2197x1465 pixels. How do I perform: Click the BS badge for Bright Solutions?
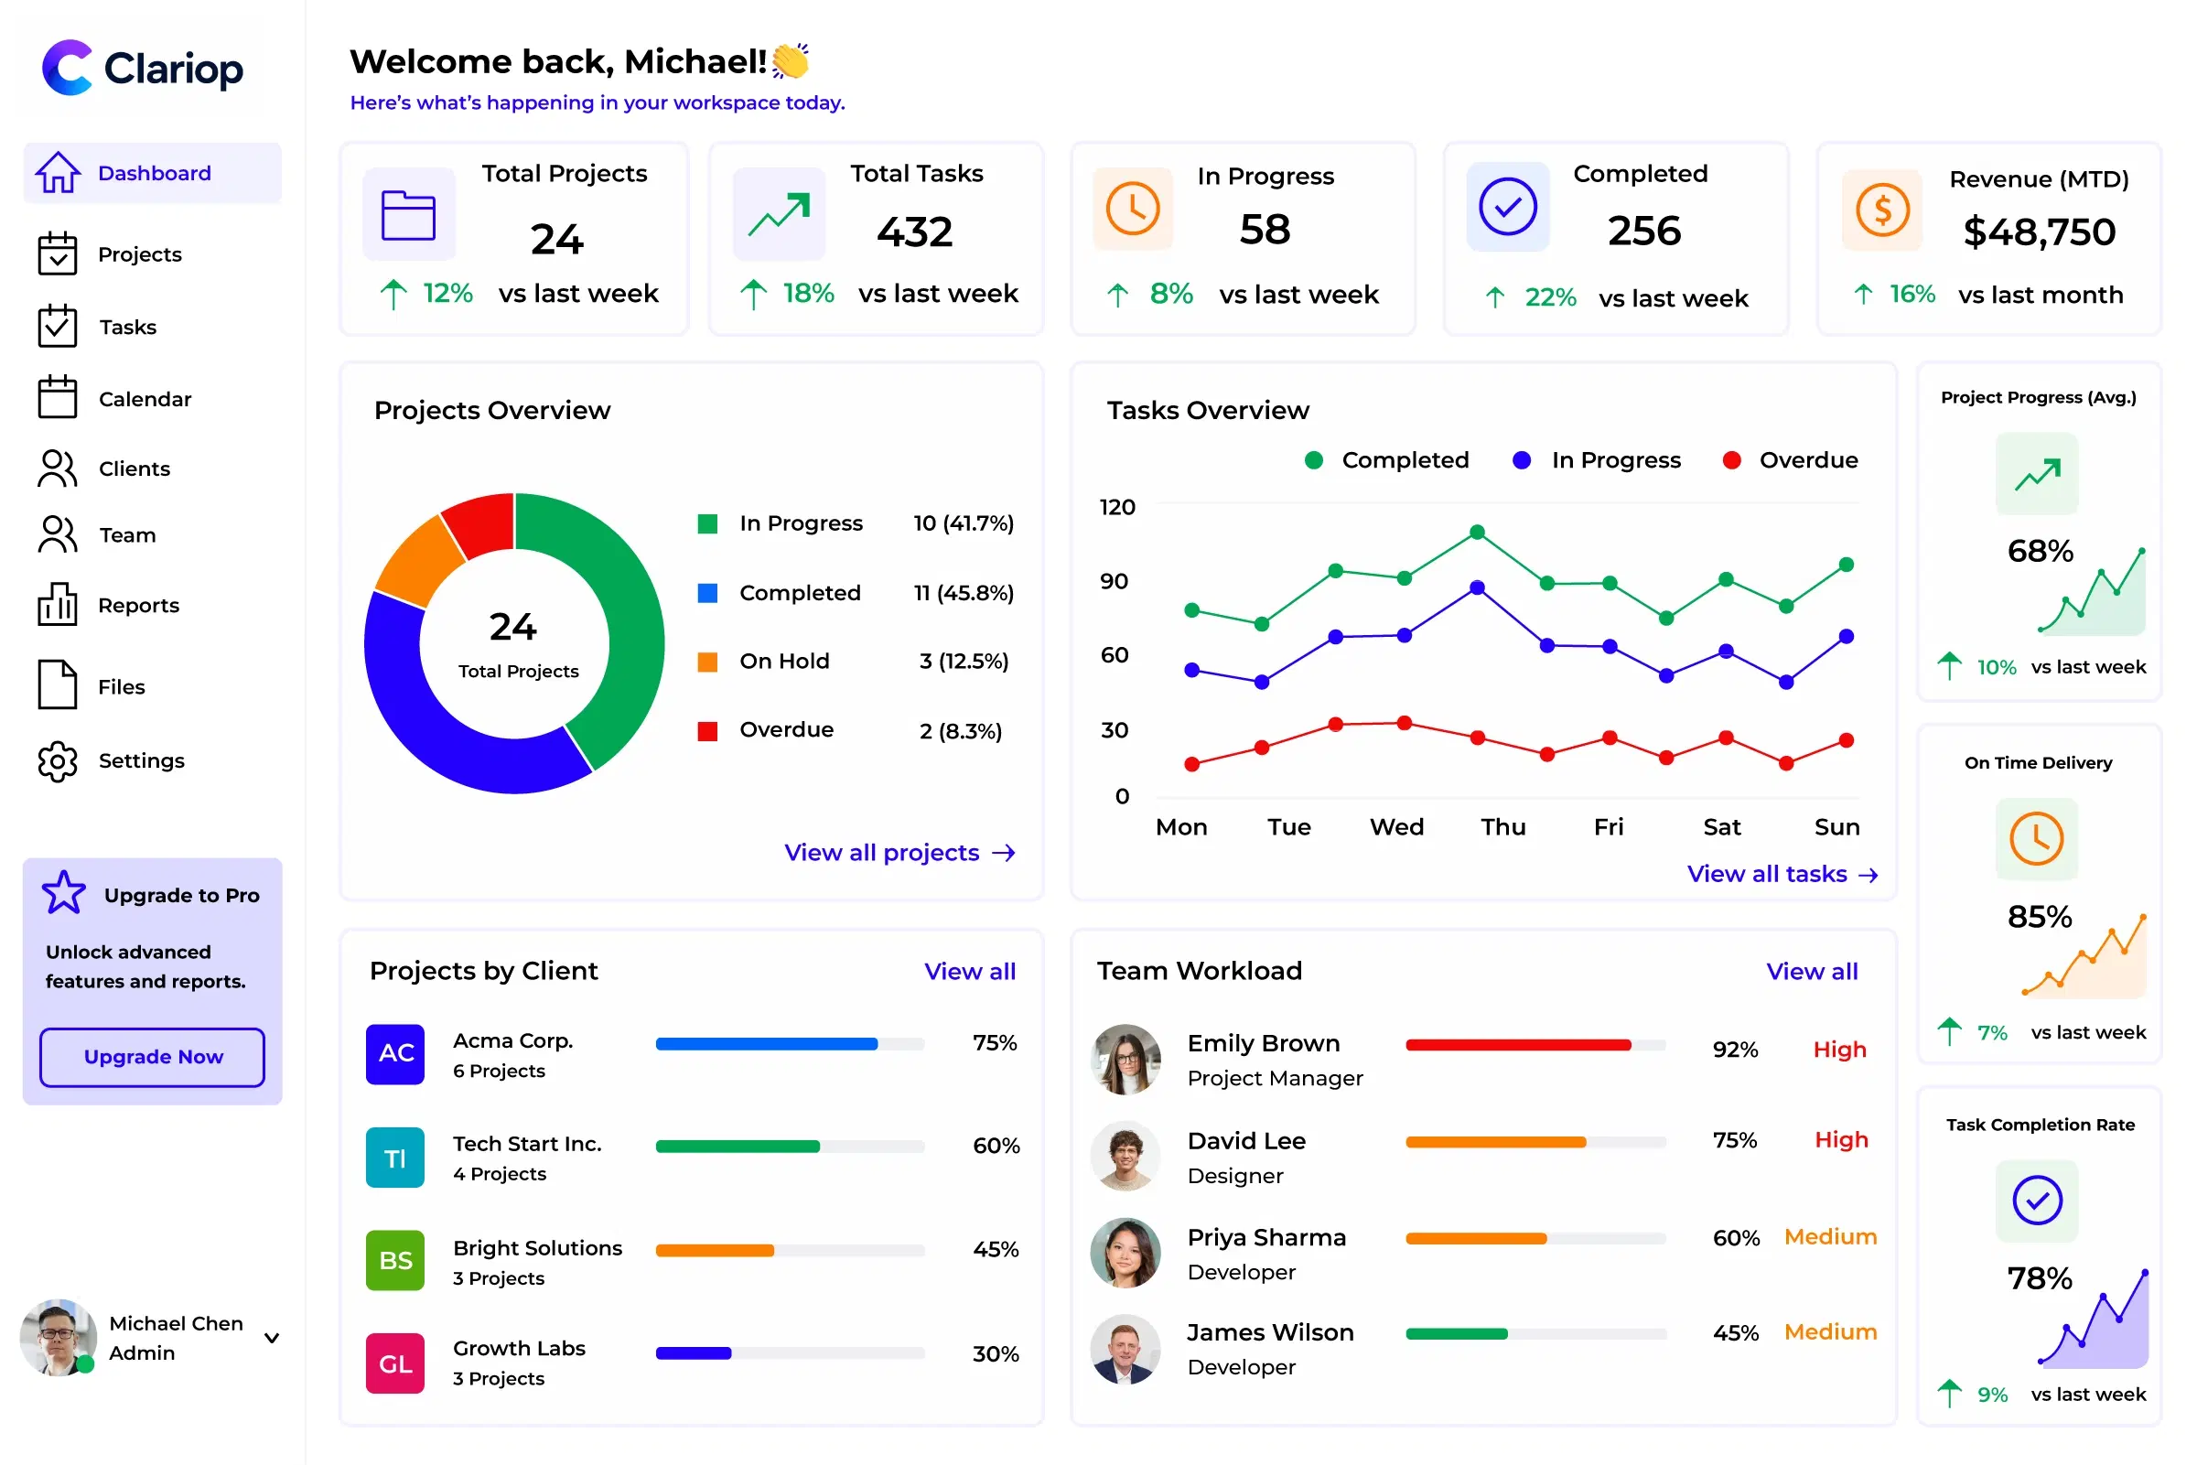click(395, 1260)
